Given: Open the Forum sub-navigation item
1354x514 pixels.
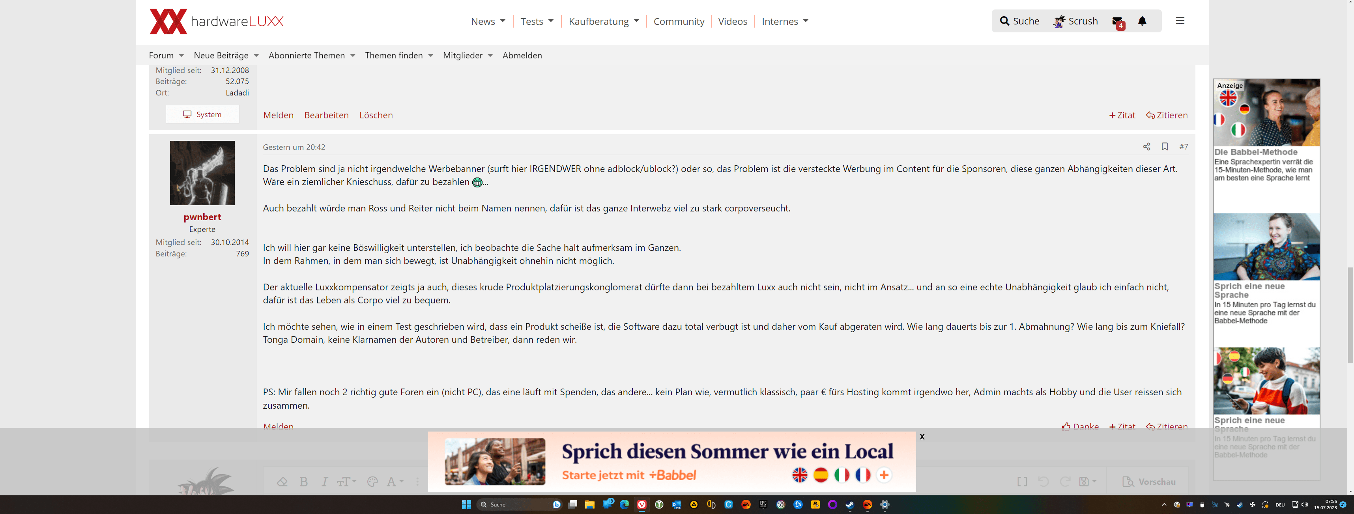Looking at the screenshot, I should coord(161,55).
